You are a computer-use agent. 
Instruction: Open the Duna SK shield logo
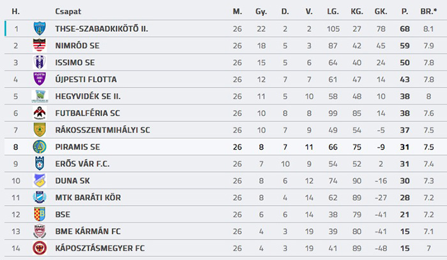(40, 180)
